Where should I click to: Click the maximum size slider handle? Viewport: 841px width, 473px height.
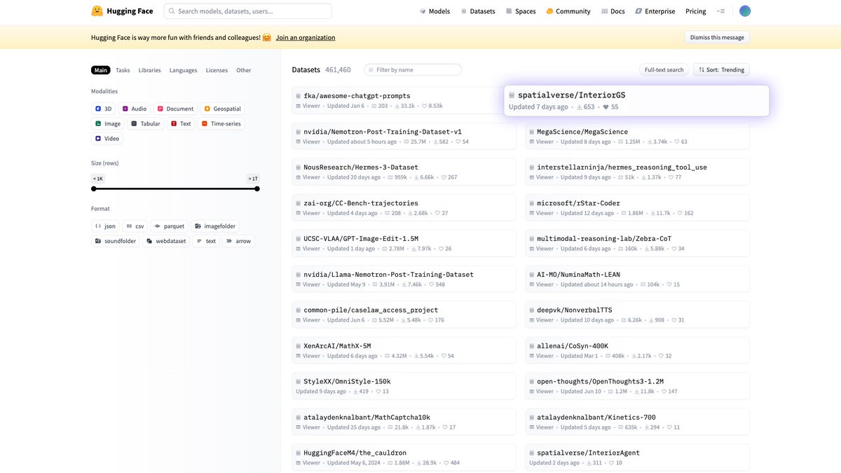(x=257, y=188)
